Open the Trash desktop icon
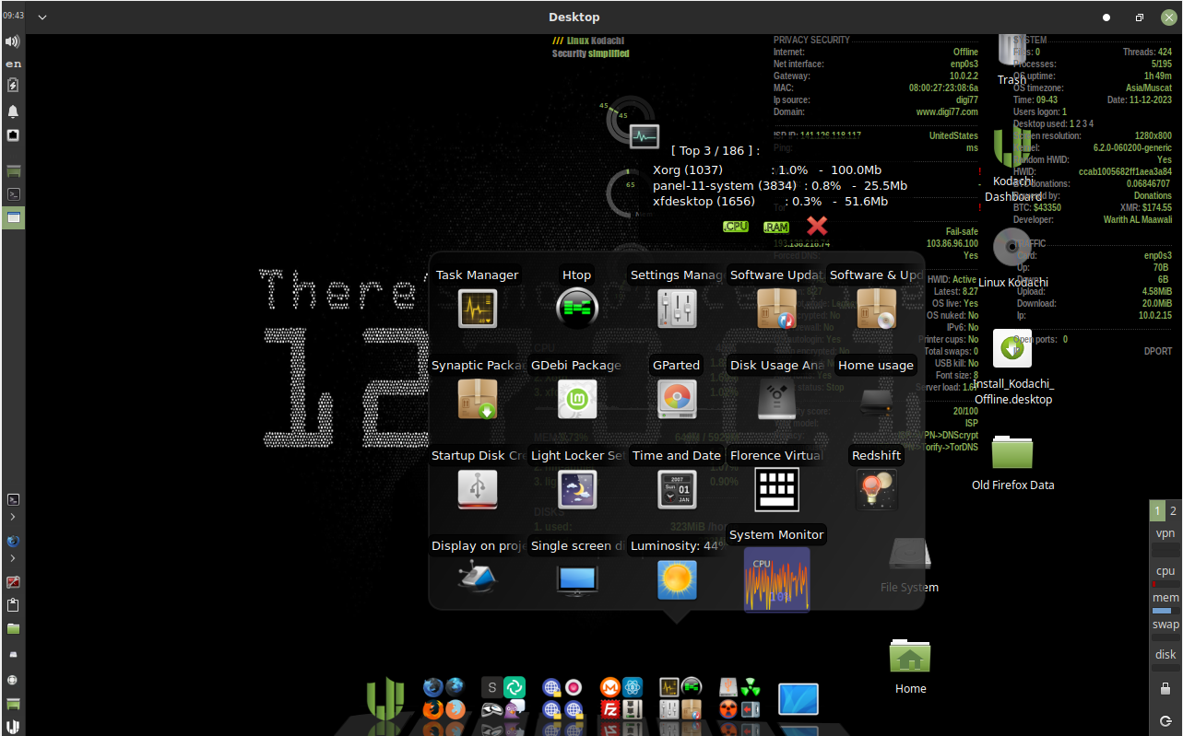Screen dimensions: 1183x736 point(1011,49)
